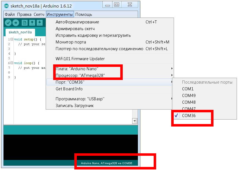This screenshot has width=238, height=170.
Task: Click the Upload arrow toolbar icon
Action: (x=16, y=23)
